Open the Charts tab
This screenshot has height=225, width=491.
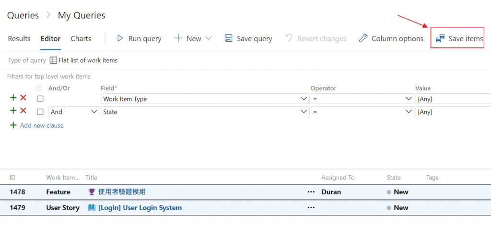pyautogui.click(x=81, y=39)
